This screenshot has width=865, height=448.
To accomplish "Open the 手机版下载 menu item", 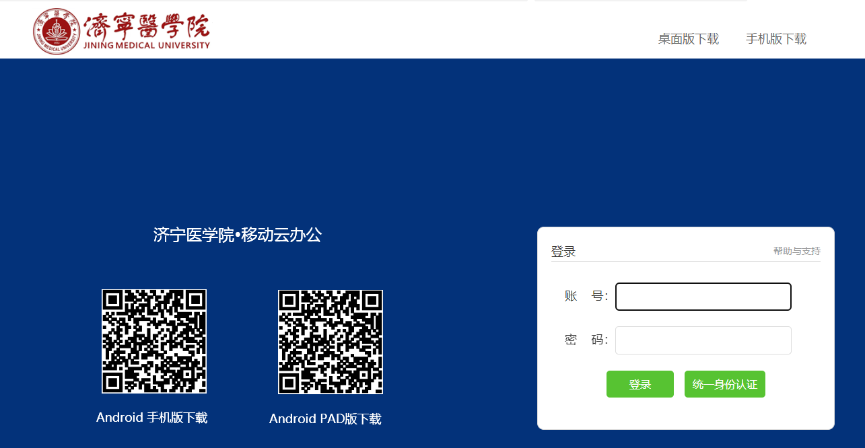I will tap(776, 39).
